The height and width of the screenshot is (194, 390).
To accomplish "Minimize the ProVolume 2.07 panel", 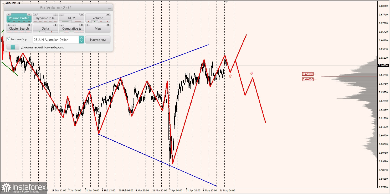I will (x=110, y=9).
